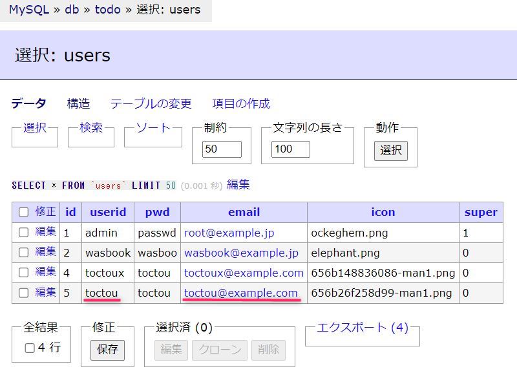This screenshot has height=371, width=517.
Task: Click 編集 link next to SQL query
Action: (238, 184)
